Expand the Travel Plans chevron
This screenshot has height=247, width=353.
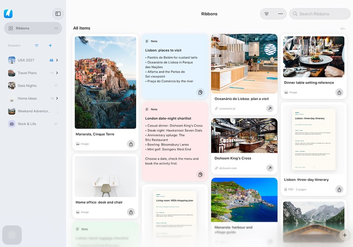[57, 73]
